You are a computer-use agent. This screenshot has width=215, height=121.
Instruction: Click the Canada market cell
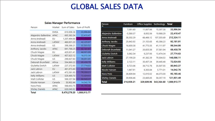pyautogui.click(x=56, y=82)
